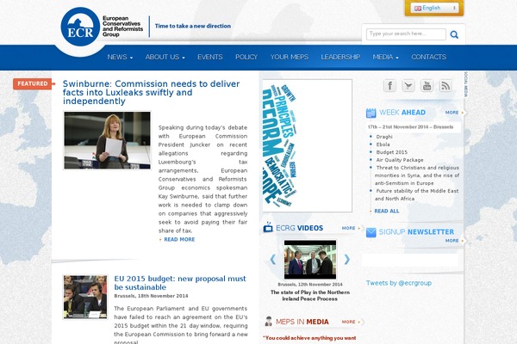Screen dimensions: 517x344
Task: Expand the Media menu dropdown
Action: pos(385,57)
